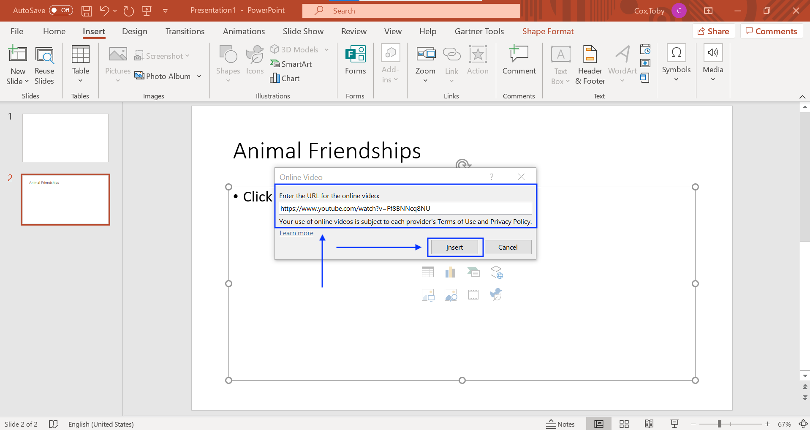Image resolution: width=810 pixels, height=430 pixels.
Task: Toggle Notes pane
Action: point(560,424)
